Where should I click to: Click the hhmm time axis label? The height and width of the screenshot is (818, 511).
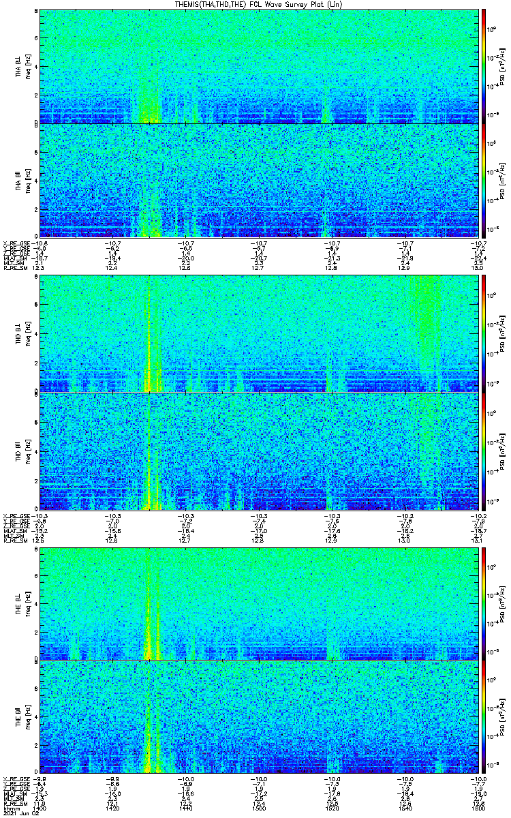(10, 808)
